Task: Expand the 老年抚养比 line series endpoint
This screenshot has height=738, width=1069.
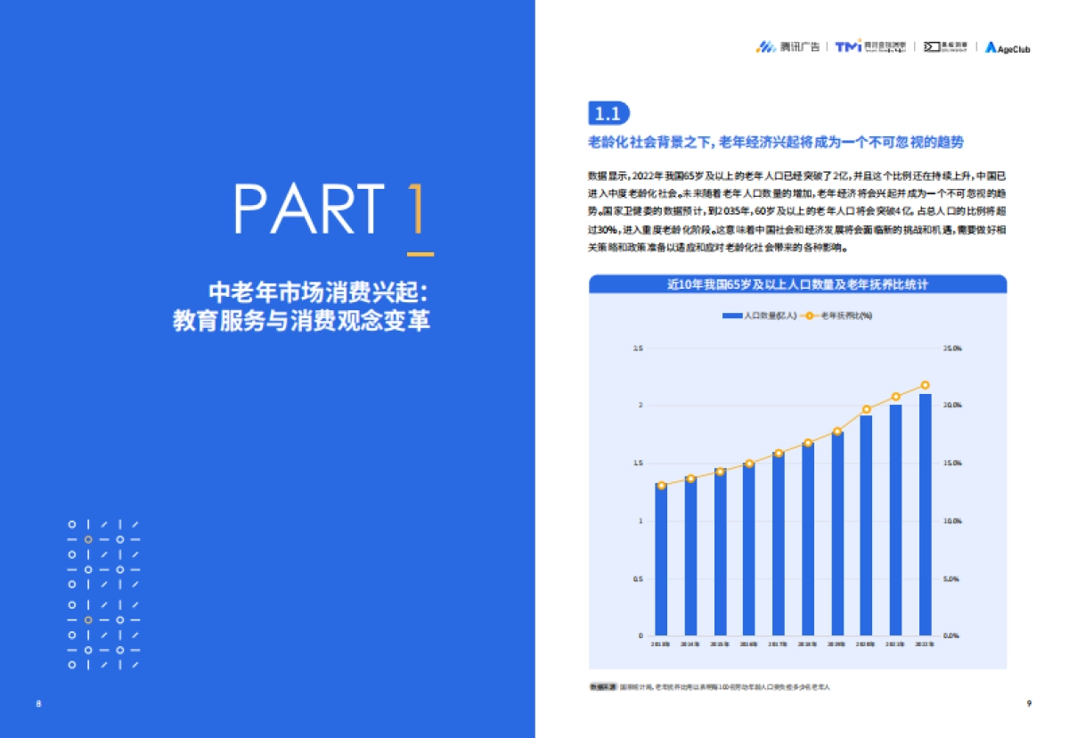Action: coord(926,383)
